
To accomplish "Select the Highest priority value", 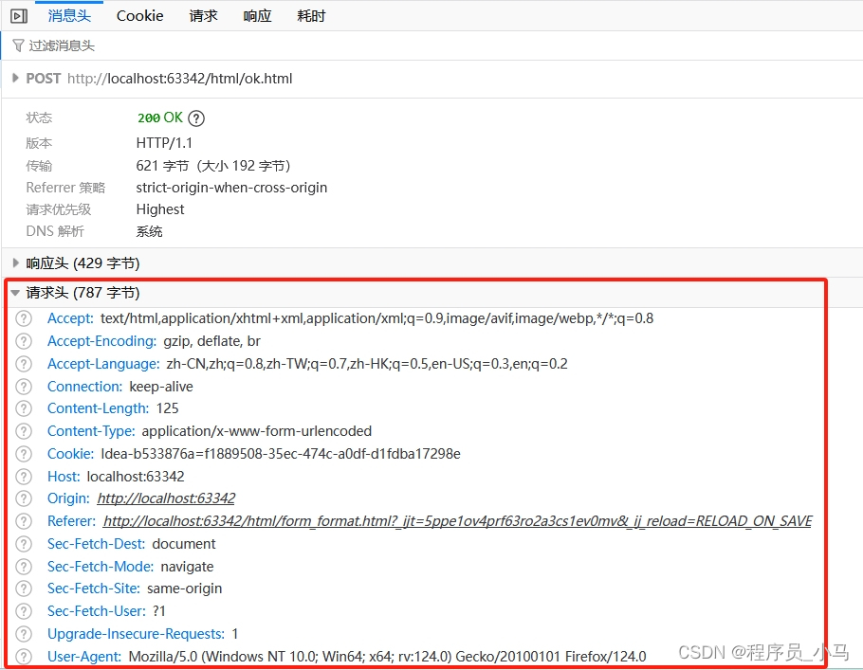I will pyautogui.click(x=160, y=209).
